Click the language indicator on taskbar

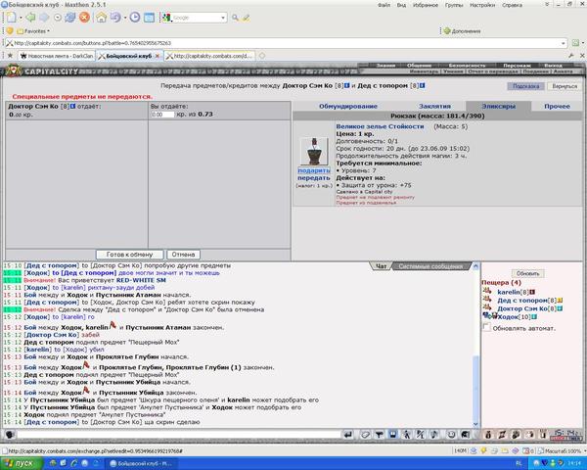[519, 463]
